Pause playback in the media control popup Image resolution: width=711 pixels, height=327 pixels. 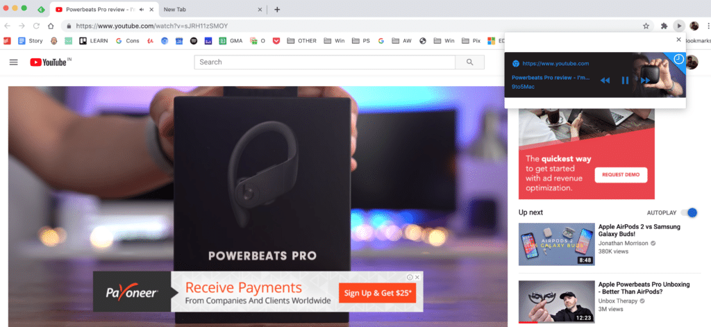625,81
